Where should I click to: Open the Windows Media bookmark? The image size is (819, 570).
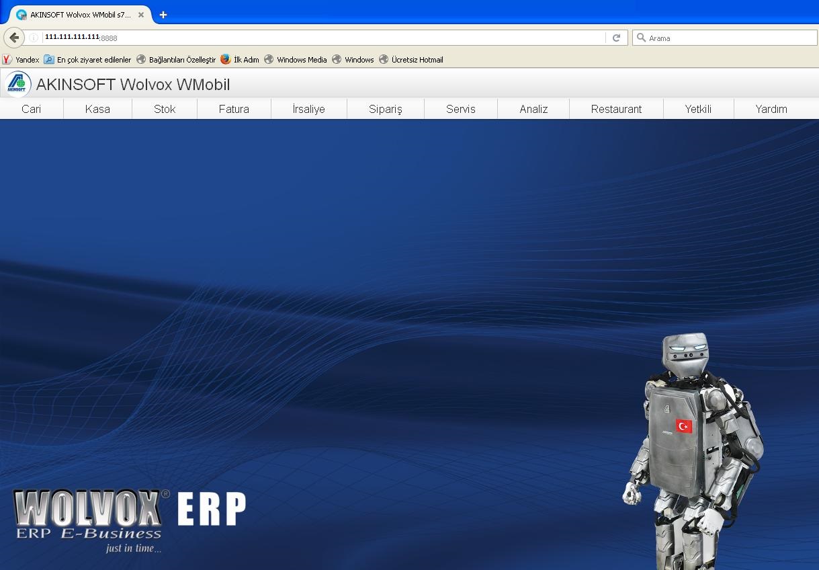pos(296,60)
